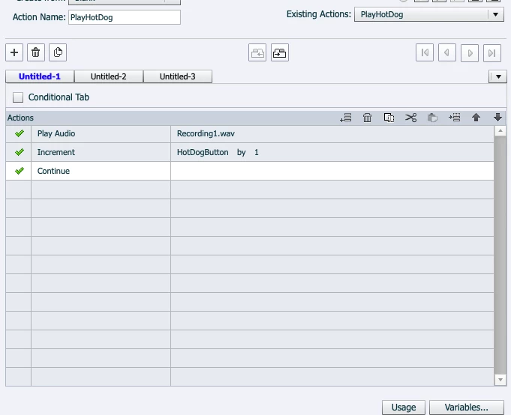The height and width of the screenshot is (415, 511).
Task: Insert action using the indent-insert icon
Action: tap(454, 118)
